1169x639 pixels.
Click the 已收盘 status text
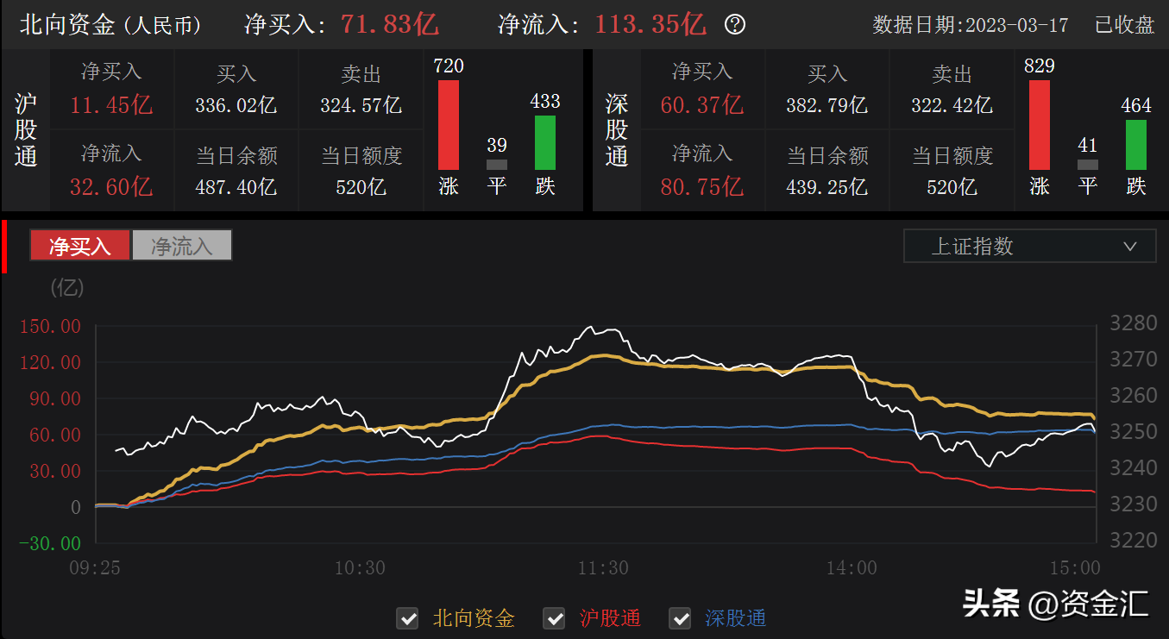coord(1124,25)
